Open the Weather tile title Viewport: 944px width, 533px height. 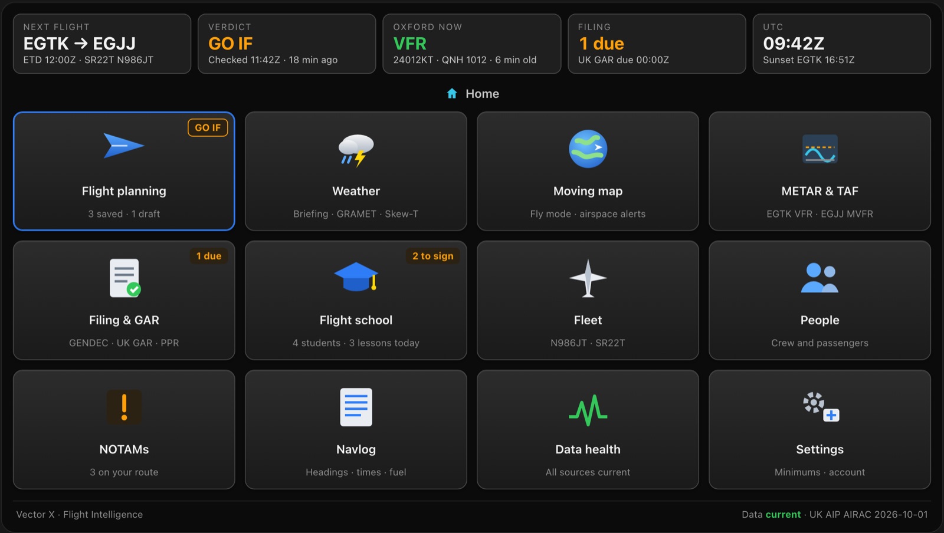point(356,191)
